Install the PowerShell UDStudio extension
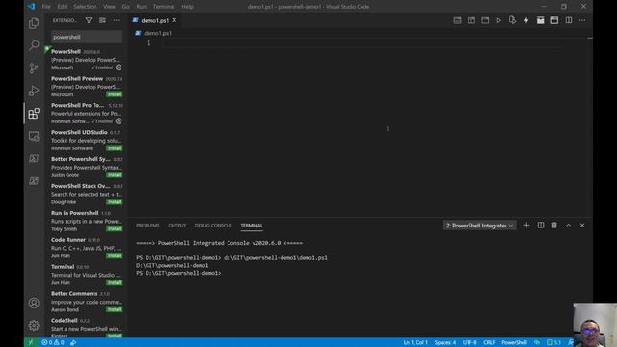The image size is (617, 347). (x=115, y=148)
